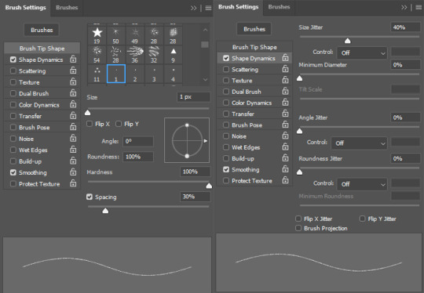Viewport: 424px width, 293px height.
Task: Click the Brushes button in right panel
Action: pos(254,29)
